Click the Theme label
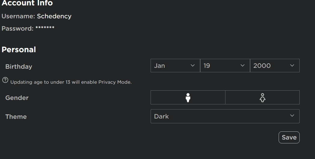 (x=16, y=117)
